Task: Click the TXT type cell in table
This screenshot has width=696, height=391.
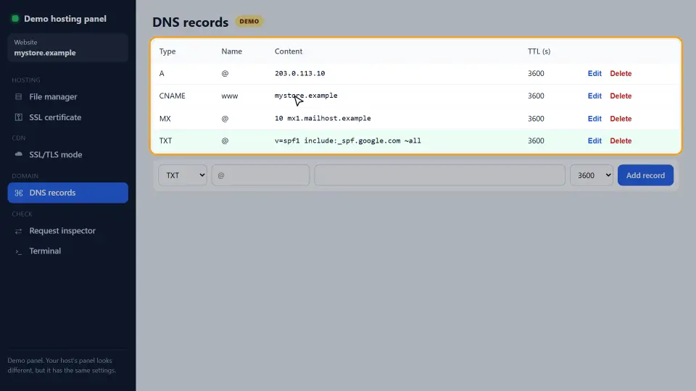Action: pyautogui.click(x=165, y=140)
